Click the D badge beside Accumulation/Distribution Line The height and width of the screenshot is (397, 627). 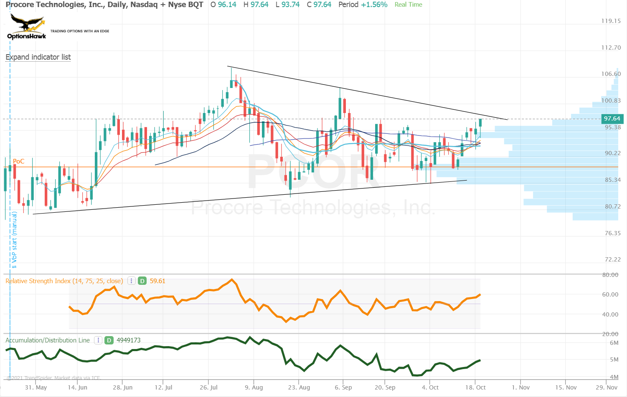click(x=109, y=340)
